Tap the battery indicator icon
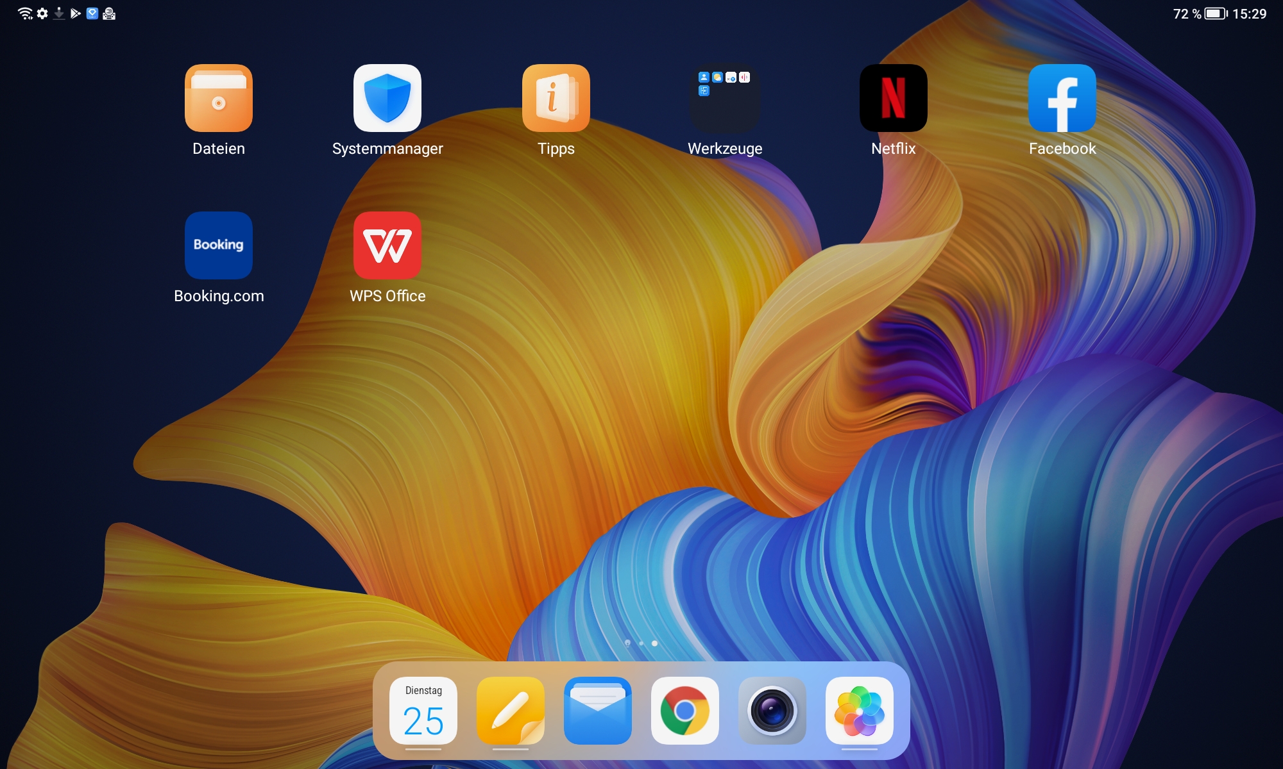The height and width of the screenshot is (769, 1283). point(1216,13)
